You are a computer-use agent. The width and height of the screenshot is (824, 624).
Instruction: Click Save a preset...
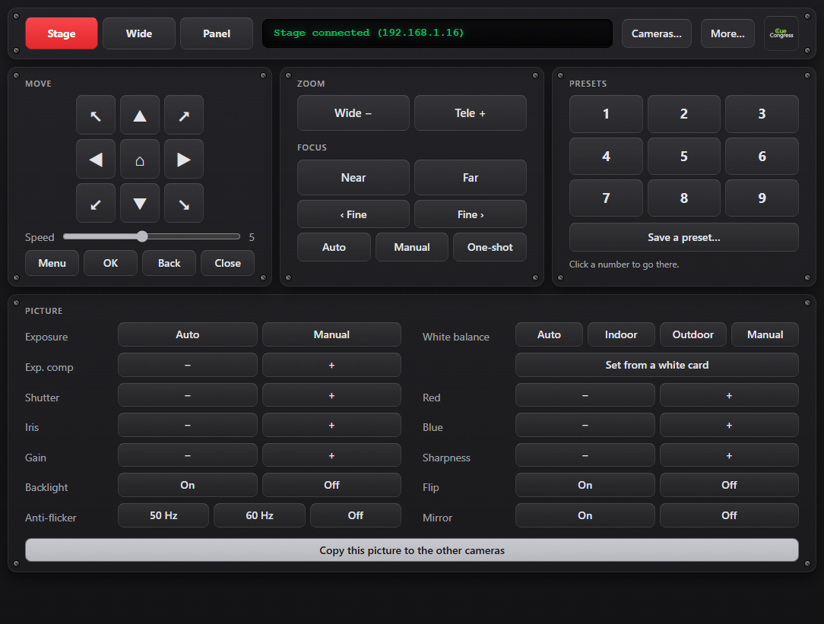point(683,237)
